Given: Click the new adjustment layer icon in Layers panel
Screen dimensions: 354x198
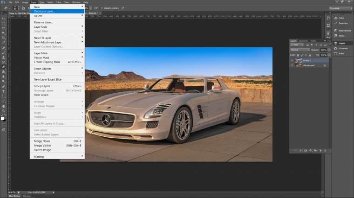Looking at the screenshot, I should pos(311,151).
